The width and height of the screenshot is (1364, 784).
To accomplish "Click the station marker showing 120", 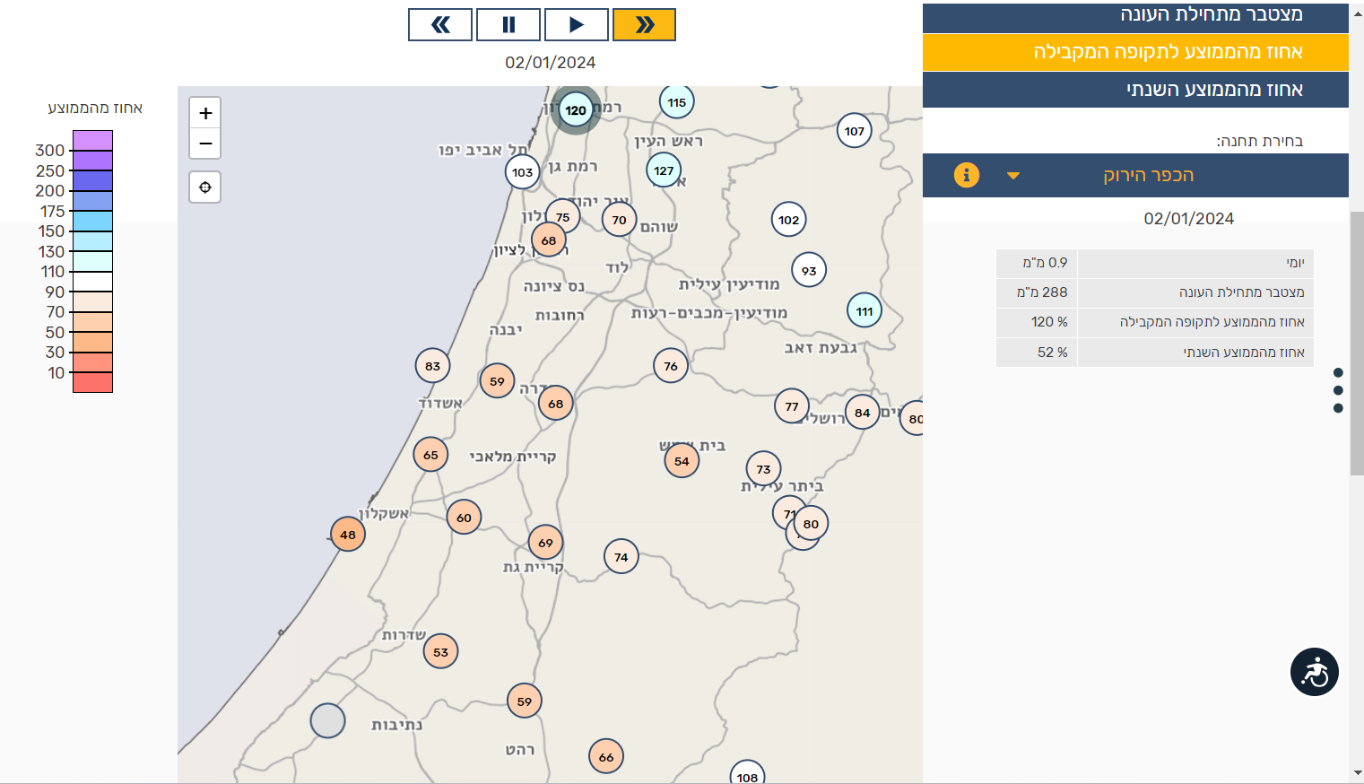I will [x=576, y=110].
